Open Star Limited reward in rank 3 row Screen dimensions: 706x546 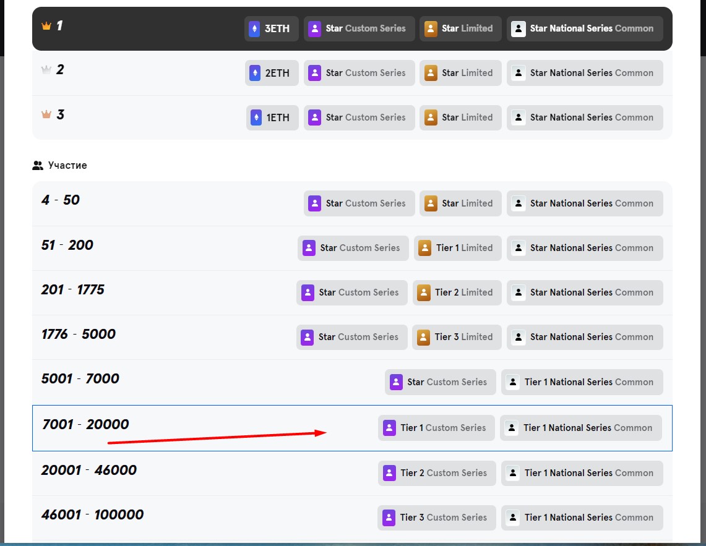pyautogui.click(x=460, y=118)
